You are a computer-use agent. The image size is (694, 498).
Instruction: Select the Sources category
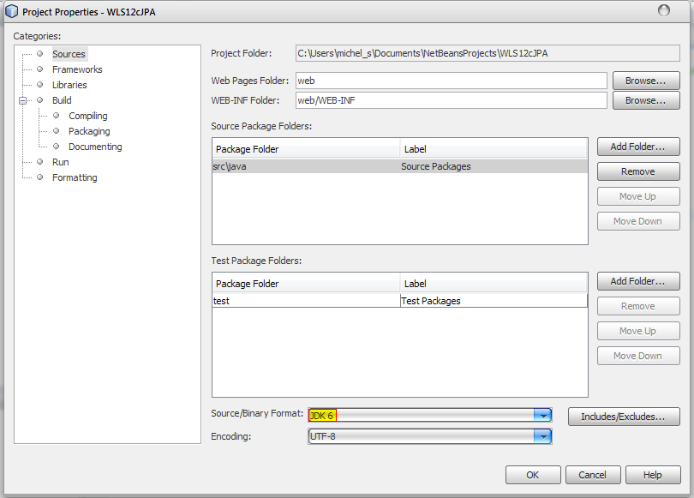(69, 54)
